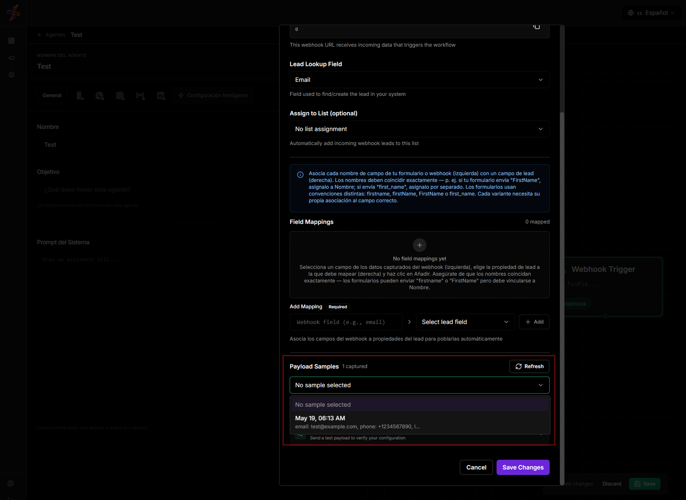Open the megaphone campaigns icon in the sidebar
Viewport: 686px width, 500px height.
click(x=11, y=58)
